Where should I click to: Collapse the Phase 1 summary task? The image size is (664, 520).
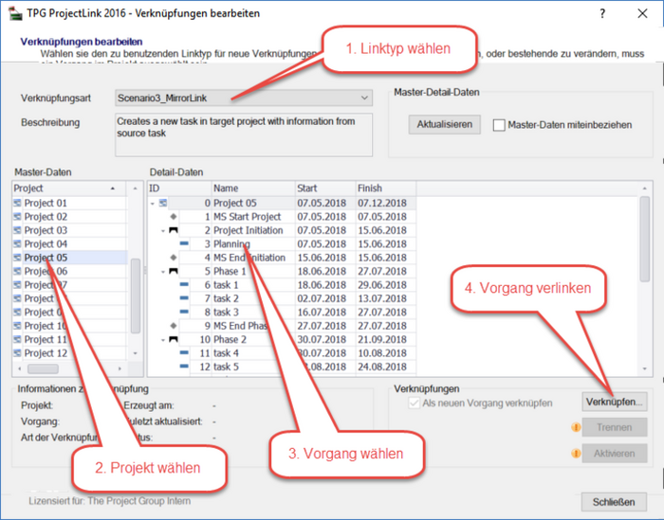tap(163, 272)
